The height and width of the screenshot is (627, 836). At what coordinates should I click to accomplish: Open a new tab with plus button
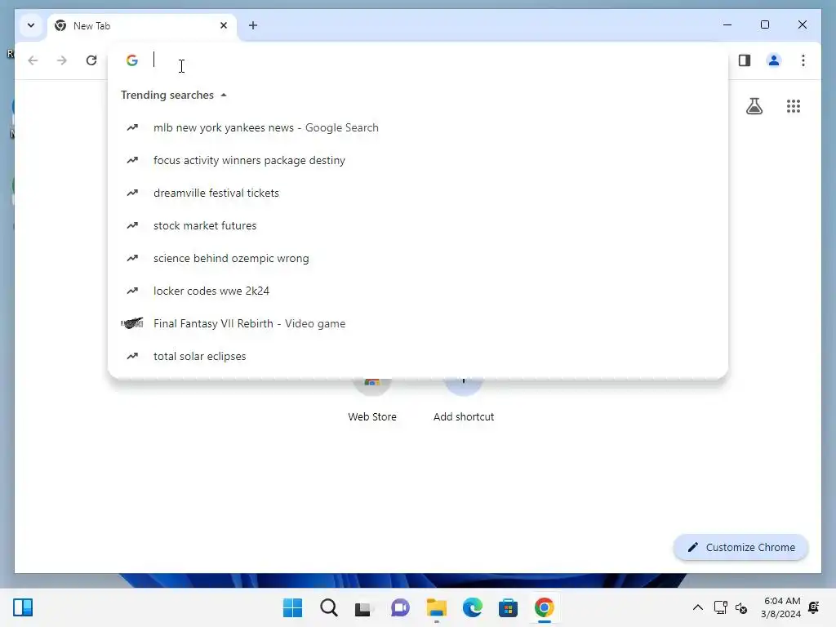pyautogui.click(x=253, y=25)
